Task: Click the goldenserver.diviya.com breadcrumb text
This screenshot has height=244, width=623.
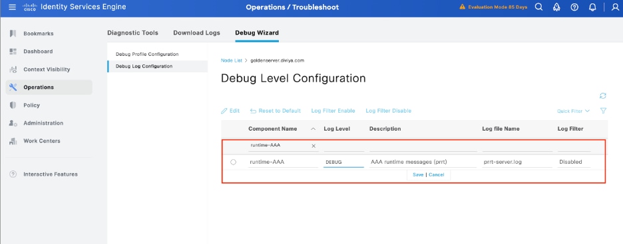Action: pos(278,60)
